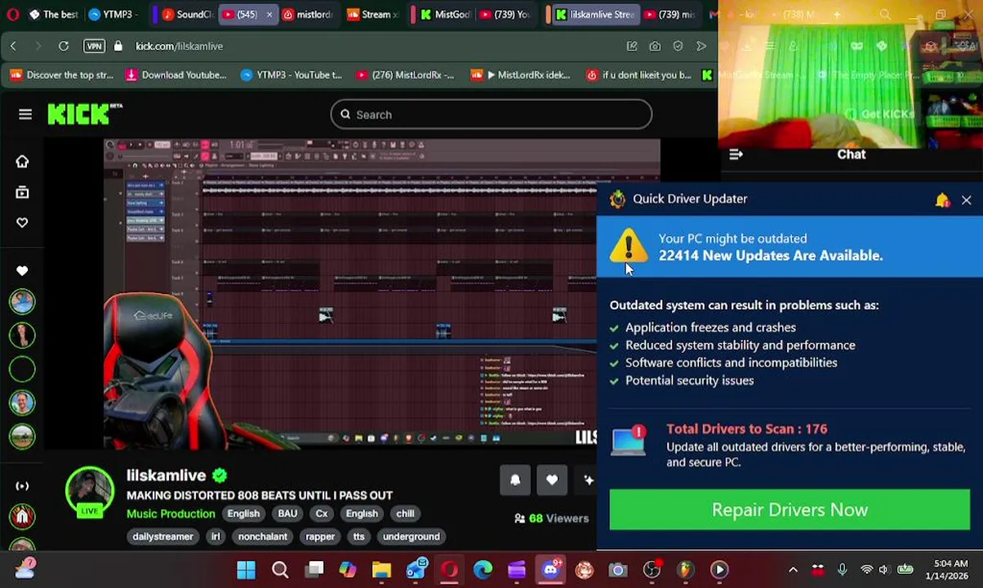Click the Quick Driver Updater bell icon
The width and height of the screenshot is (983, 588).
pos(942,200)
